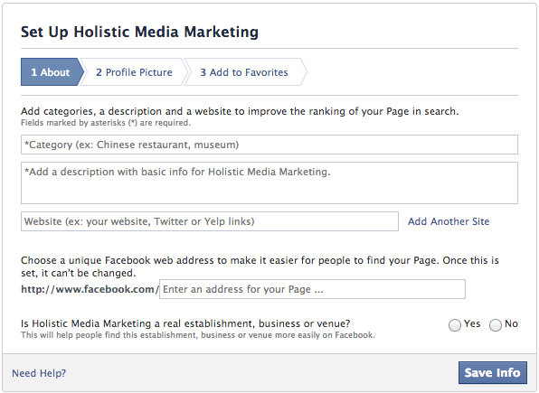Image resolution: width=539 pixels, height=393 pixels.
Task: Click the 'Choose a unique Facebook web address' text
Action: (260, 267)
